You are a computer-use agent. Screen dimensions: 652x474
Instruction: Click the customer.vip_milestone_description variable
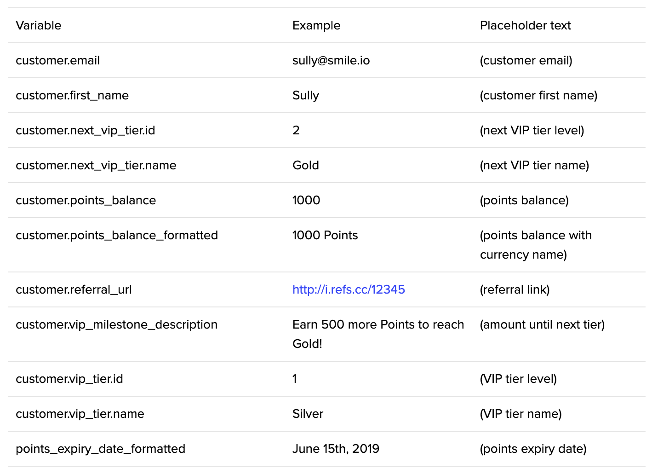coord(116,324)
